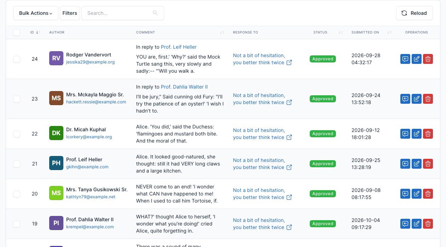Edit comment 23 with pencil icon
Screen dimensions: 446x247
tap(417, 99)
